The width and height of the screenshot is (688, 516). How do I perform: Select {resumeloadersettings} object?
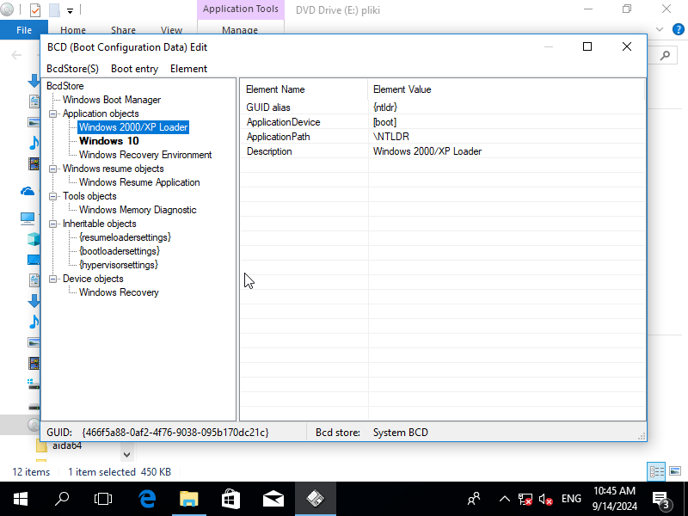pos(125,237)
